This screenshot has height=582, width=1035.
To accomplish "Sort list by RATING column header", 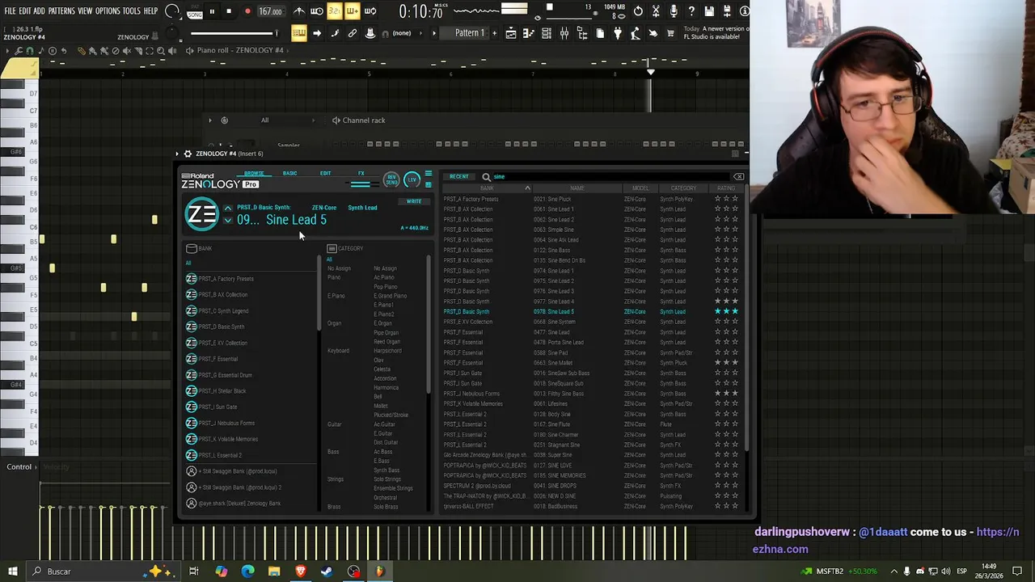I will tap(726, 188).
